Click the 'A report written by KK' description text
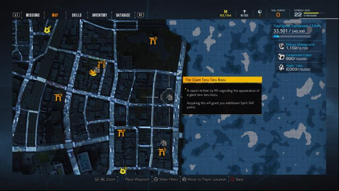 [223, 93]
